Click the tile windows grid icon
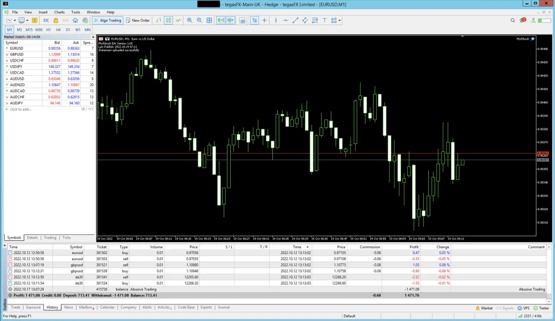 (x=209, y=20)
